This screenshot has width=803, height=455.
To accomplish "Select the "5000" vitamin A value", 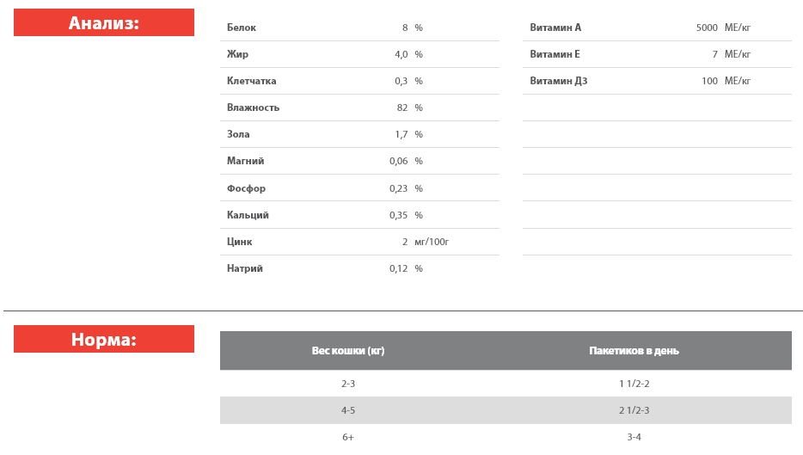I will point(707,28).
